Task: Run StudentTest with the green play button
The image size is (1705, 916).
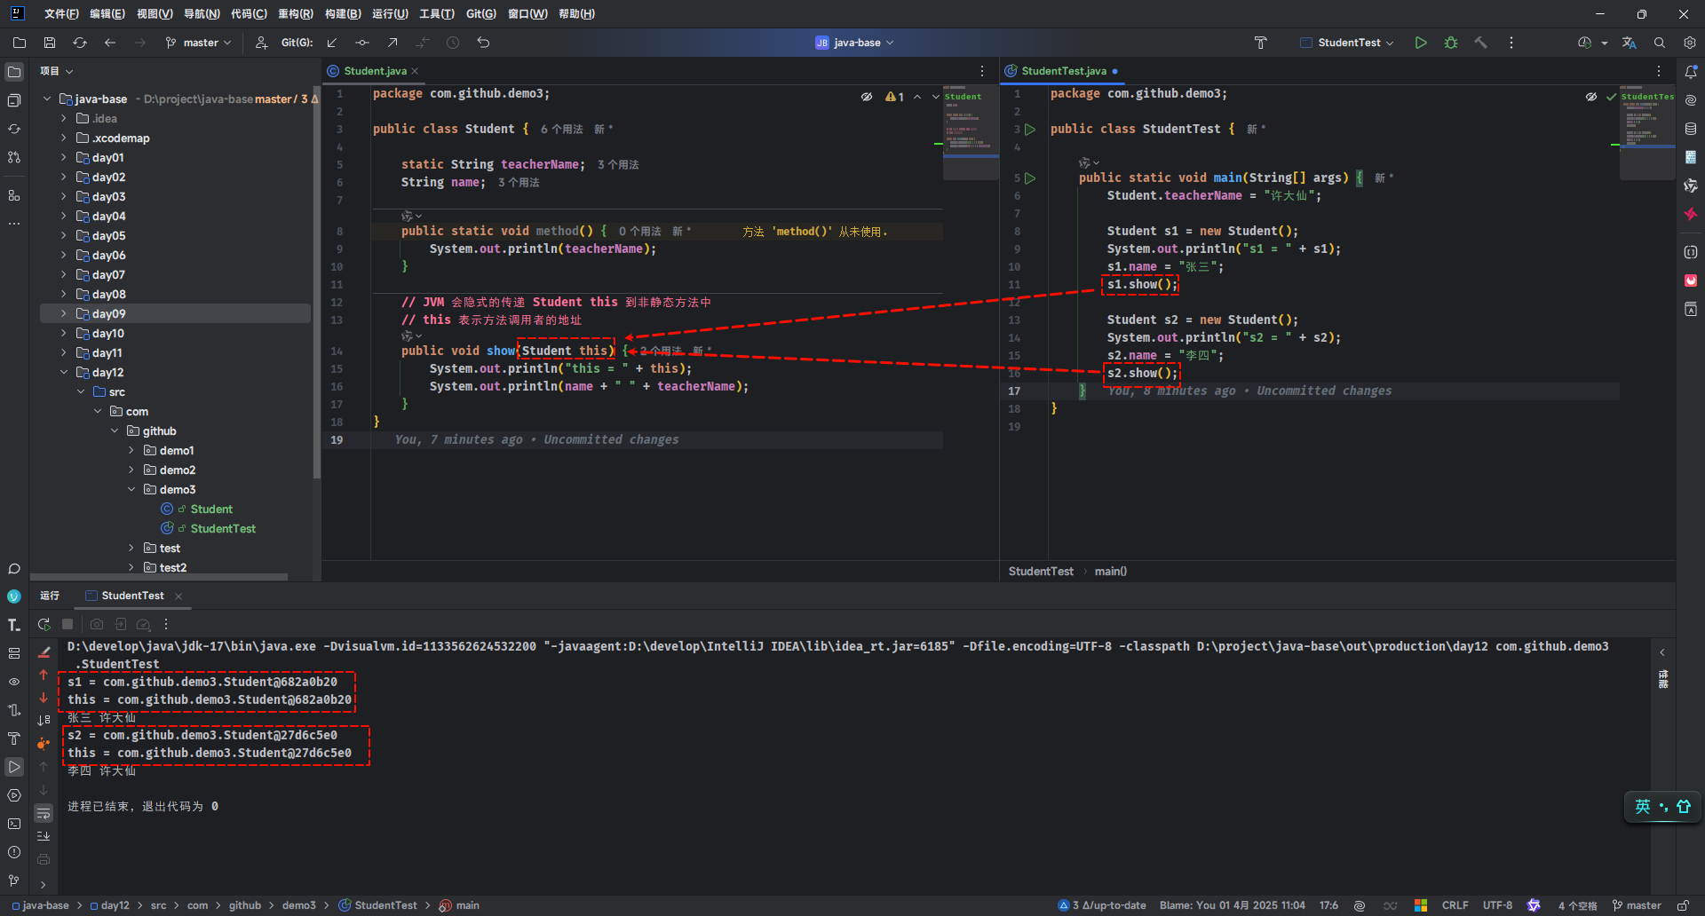Action: [x=1421, y=43]
